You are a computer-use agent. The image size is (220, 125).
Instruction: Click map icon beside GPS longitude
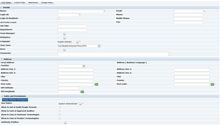(82, 92)
